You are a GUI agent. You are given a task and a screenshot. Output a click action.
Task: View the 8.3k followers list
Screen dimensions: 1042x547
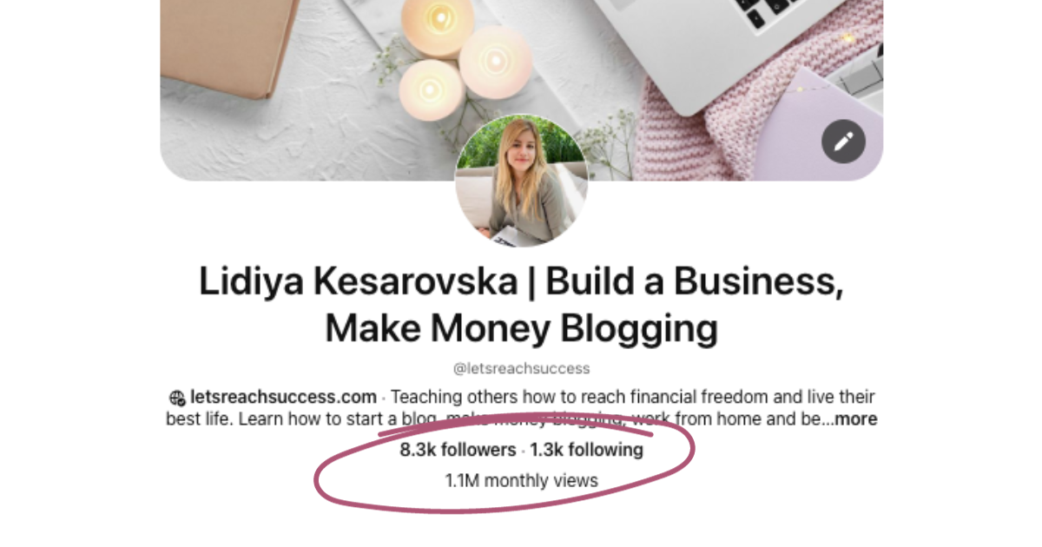pyautogui.click(x=458, y=450)
